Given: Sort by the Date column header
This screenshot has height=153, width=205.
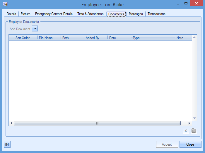Looking at the screenshot, I should click(x=119, y=38).
